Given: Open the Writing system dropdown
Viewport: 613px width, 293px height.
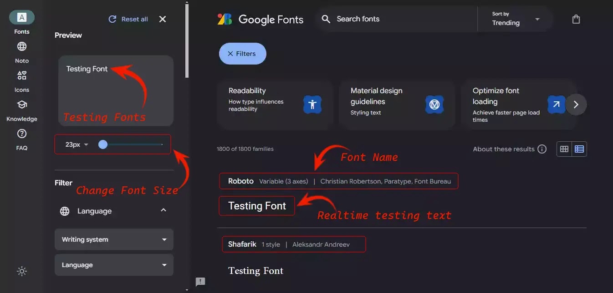Looking at the screenshot, I should click(114, 239).
